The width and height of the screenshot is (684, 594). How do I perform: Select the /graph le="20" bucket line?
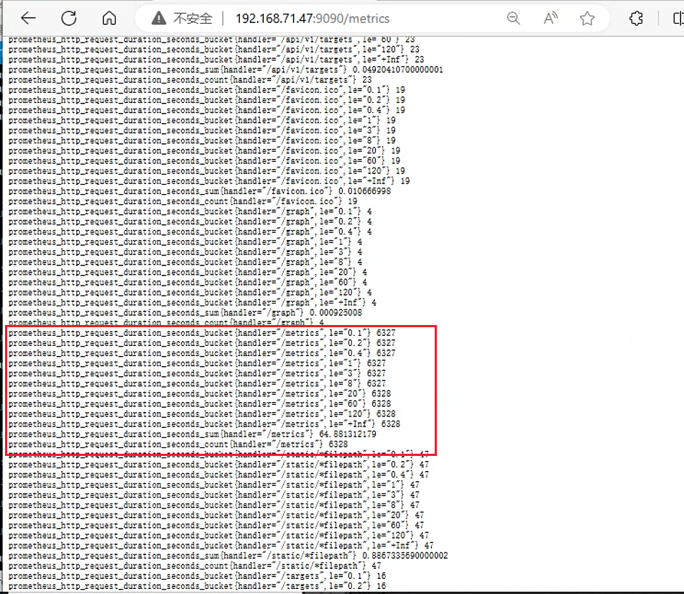coord(188,272)
